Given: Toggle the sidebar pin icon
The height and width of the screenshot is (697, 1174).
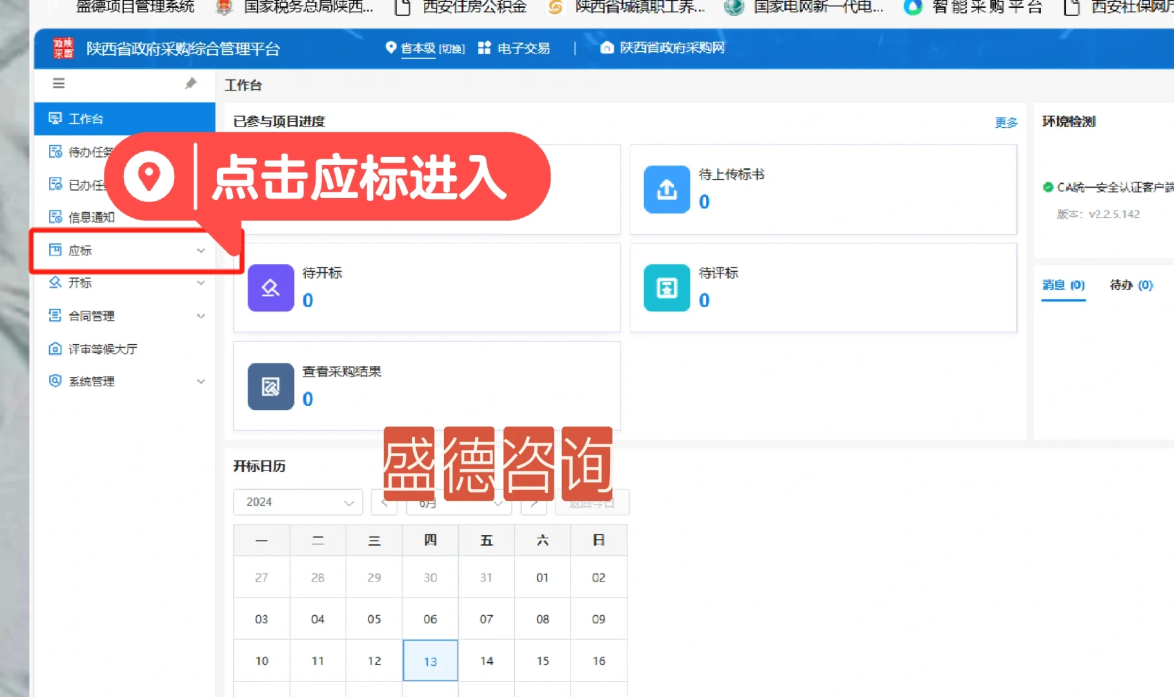Looking at the screenshot, I should tap(190, 83).
